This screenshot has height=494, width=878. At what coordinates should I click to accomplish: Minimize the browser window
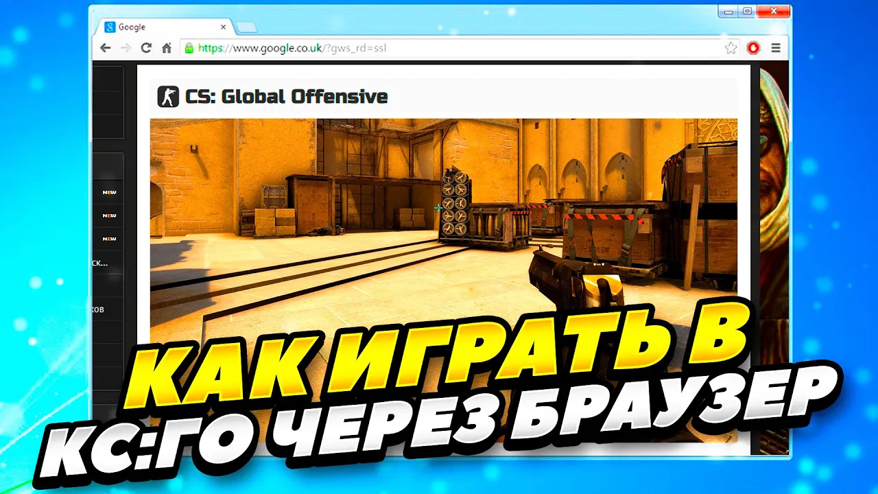(728, 10)
